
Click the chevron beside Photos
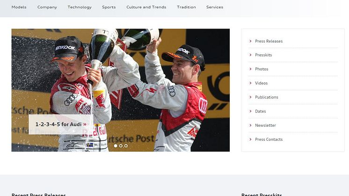250,69
